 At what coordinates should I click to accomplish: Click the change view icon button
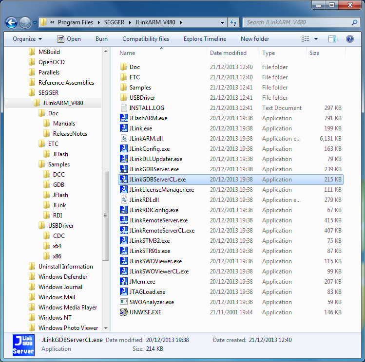click(306, 39)
